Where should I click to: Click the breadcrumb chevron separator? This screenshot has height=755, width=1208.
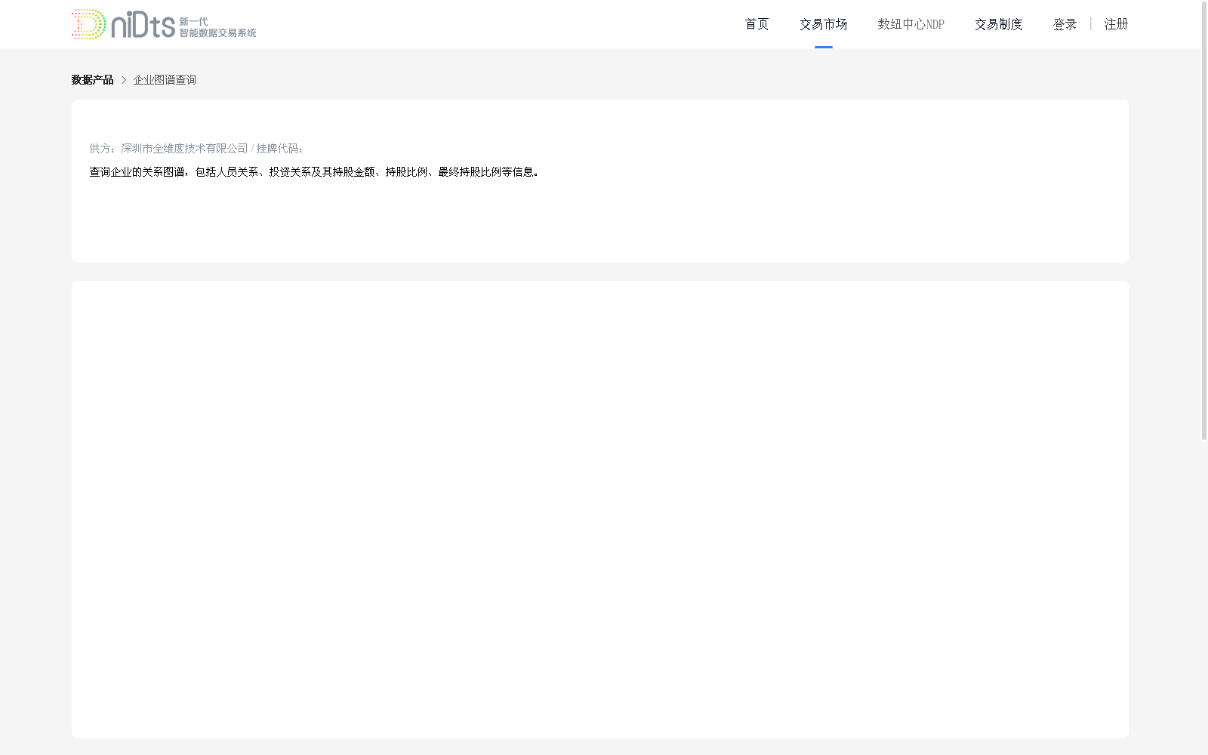point(124,80)
